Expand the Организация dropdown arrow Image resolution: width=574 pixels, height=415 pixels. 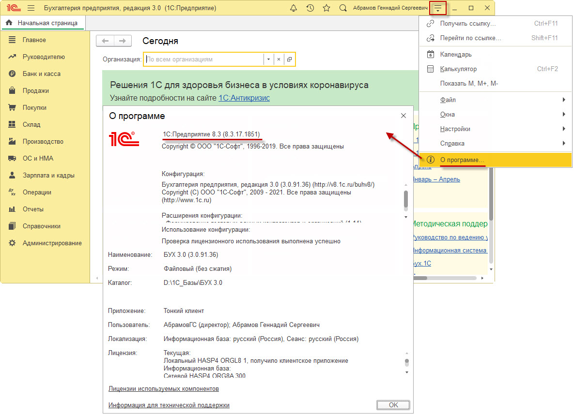(x=268, y=59)
